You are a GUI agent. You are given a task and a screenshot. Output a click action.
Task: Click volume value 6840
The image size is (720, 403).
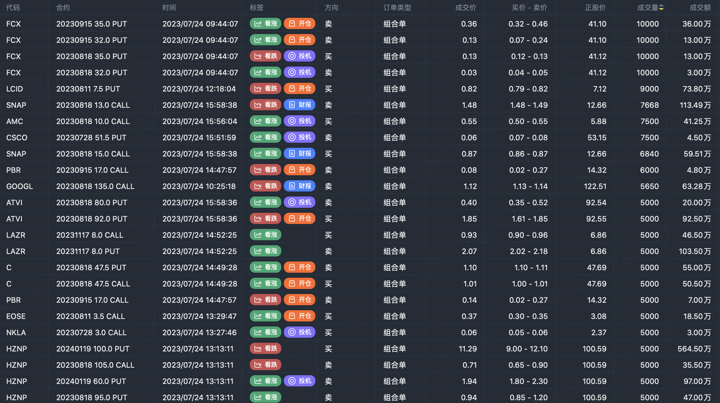(x=649, y=154)
